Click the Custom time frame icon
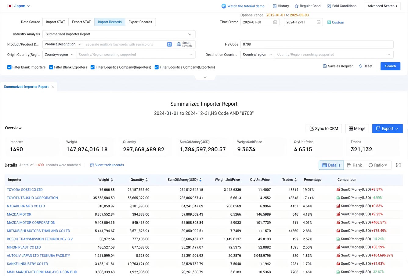Viewport: 408px width, 276px height. click(329, 22)
